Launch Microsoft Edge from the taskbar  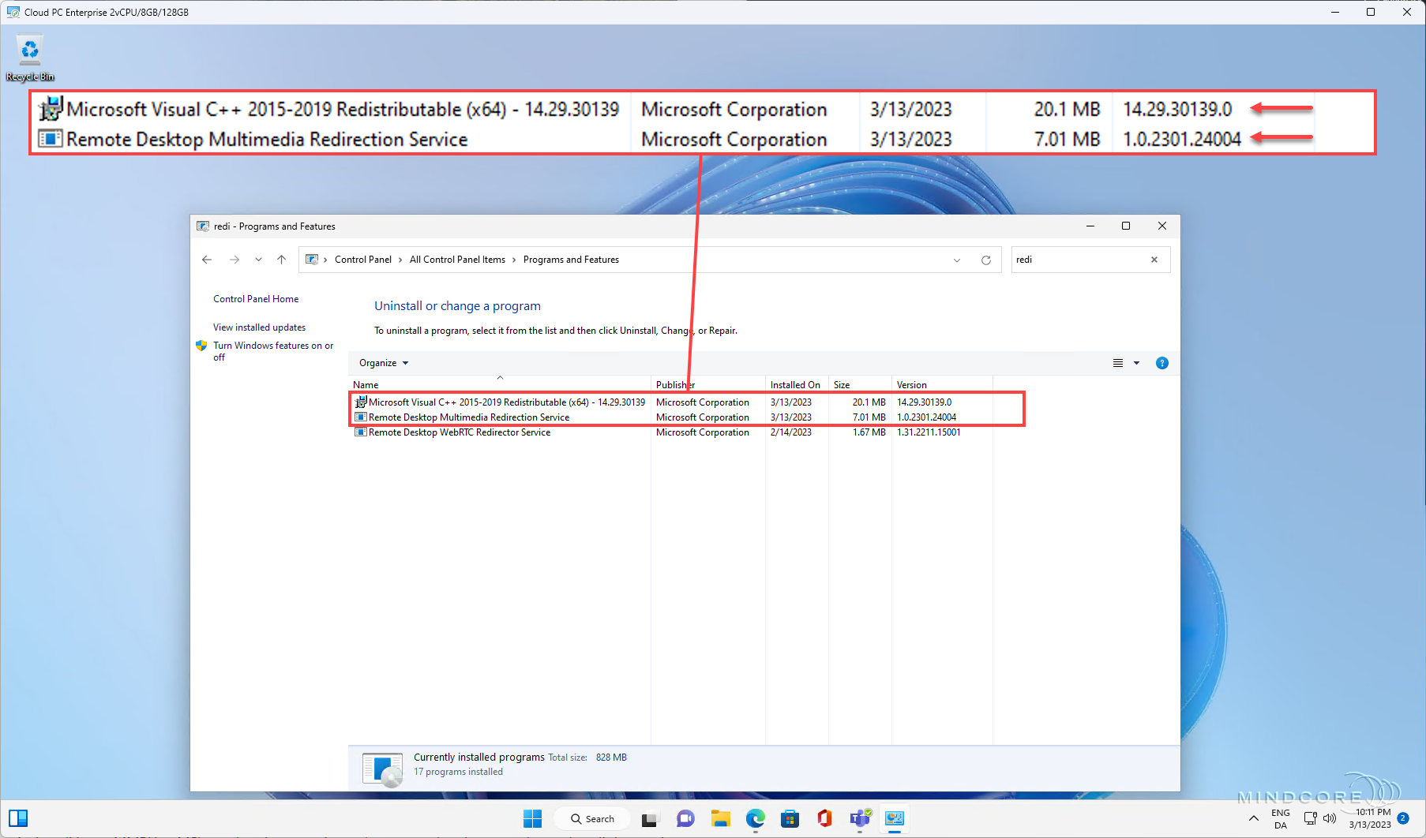[x=755, y=819]
